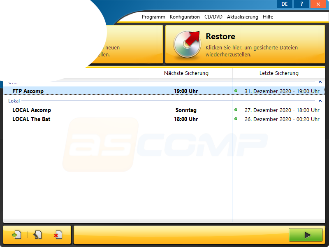Click the 27. Dezember 2020 - 18:00 Uhr entry
The width and height of the screenshot is (329, 247).
pyautogui.click(x=282, y=110)
